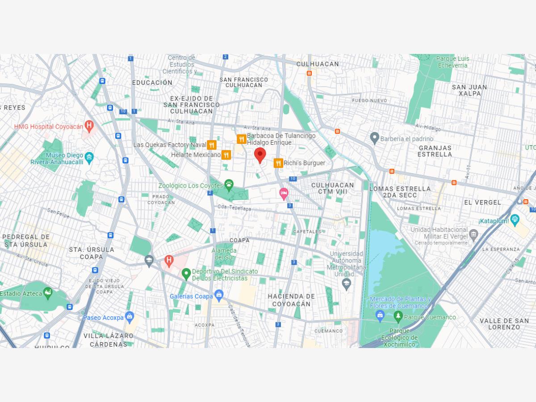
Task: Click Parque Ecológico de Xochimilco label
Action: pos(399,338)
